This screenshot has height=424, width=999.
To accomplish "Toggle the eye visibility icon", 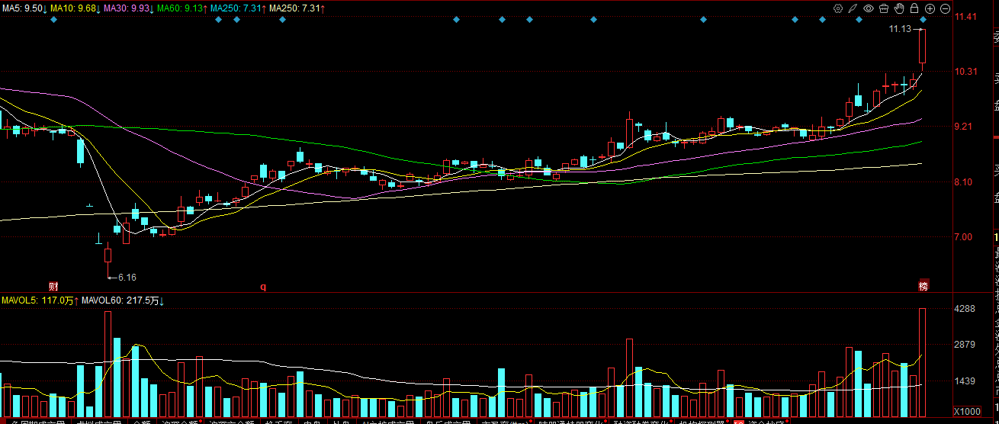I will coord(869,8).
